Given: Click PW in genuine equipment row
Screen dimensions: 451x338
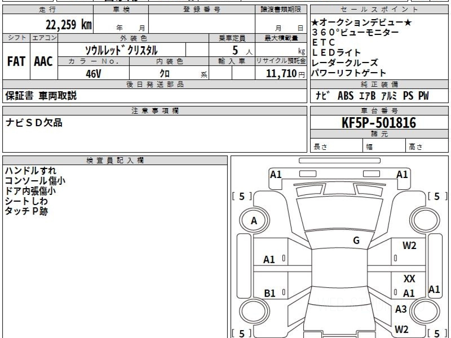Looking at the screenshot, I should [x=424, y=96].
